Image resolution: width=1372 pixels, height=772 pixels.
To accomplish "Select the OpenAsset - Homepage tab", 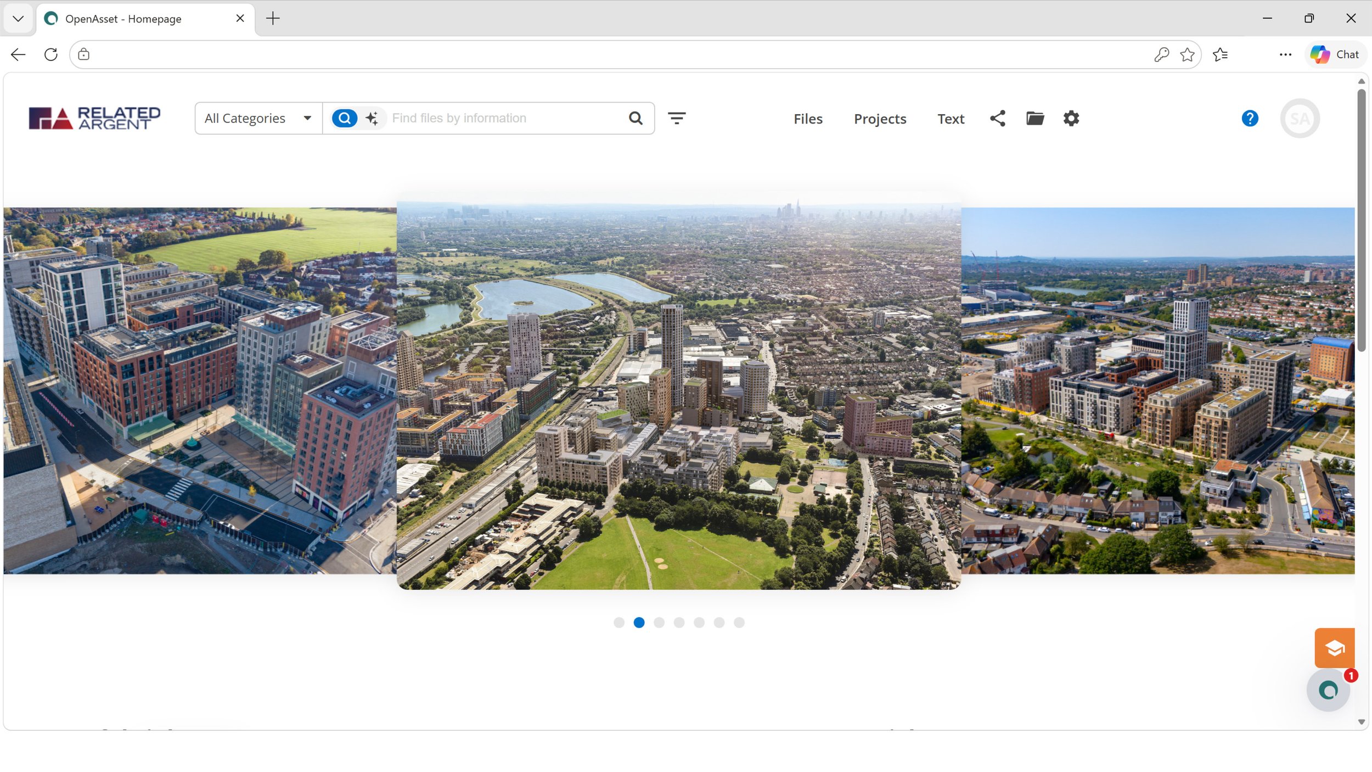I will point(145,19).
